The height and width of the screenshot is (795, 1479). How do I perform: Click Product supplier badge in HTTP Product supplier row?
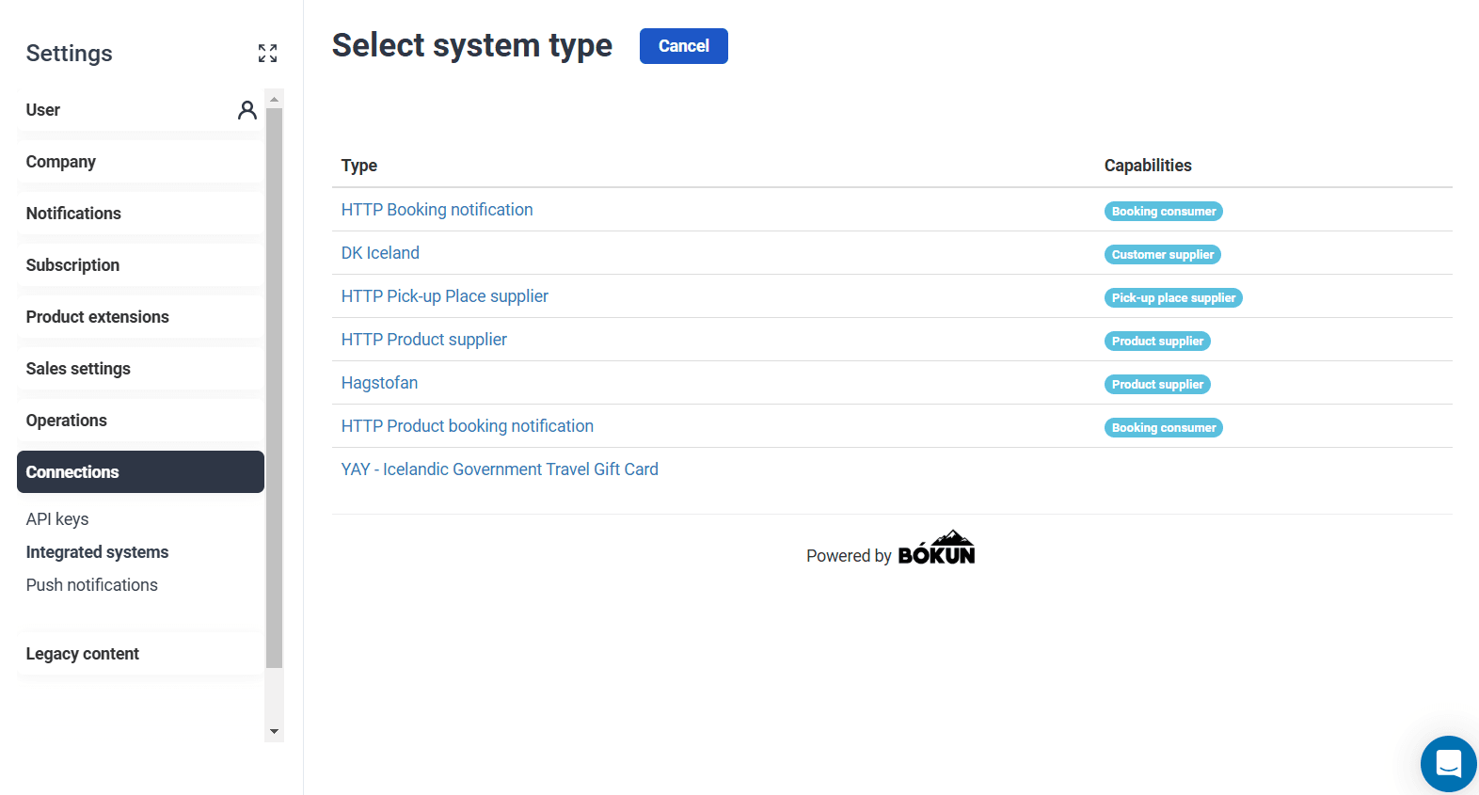pyautogui.click(x=1157, y=342)
